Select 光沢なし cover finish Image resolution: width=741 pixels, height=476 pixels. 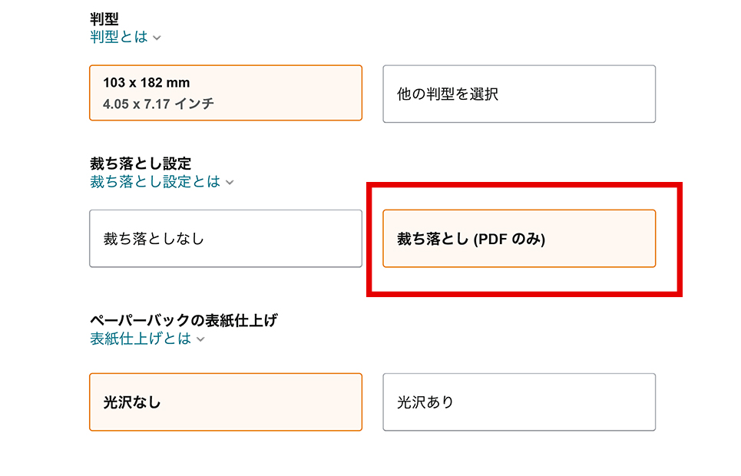coord(225,402)
